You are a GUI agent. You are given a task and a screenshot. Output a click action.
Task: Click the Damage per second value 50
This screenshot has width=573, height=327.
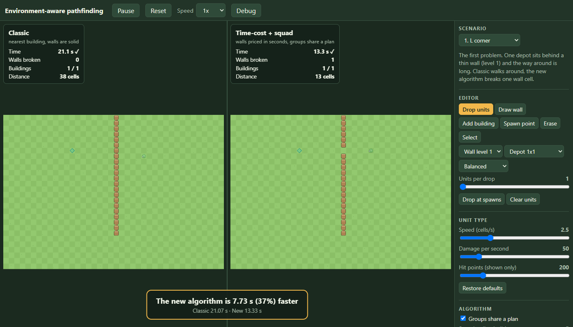566,249
